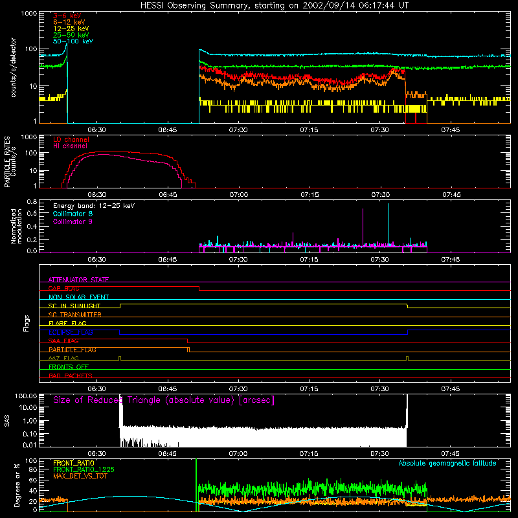Click the FLARE_FLAG label

pyautogui.click(x=67, y=323)
